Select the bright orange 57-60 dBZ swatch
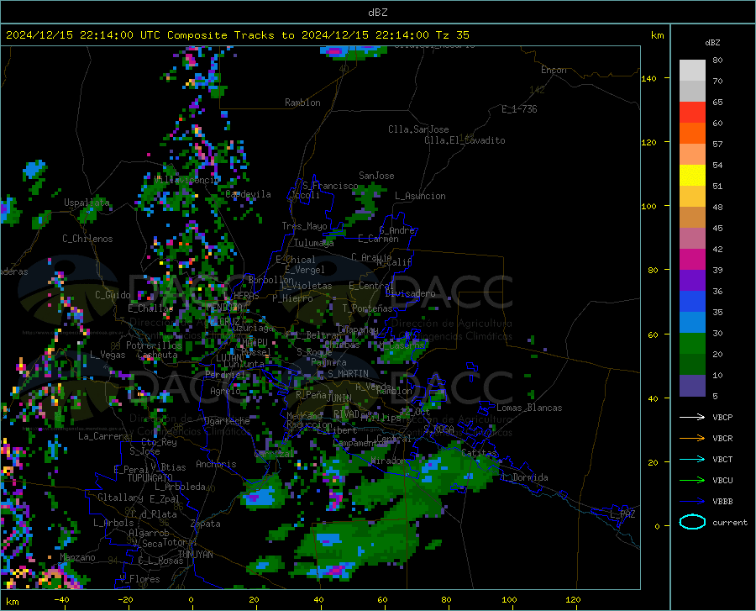 pos(692,134)
